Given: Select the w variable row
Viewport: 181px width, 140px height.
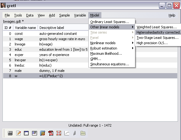Looking at the screenshot, I should [x=90, y=76].
